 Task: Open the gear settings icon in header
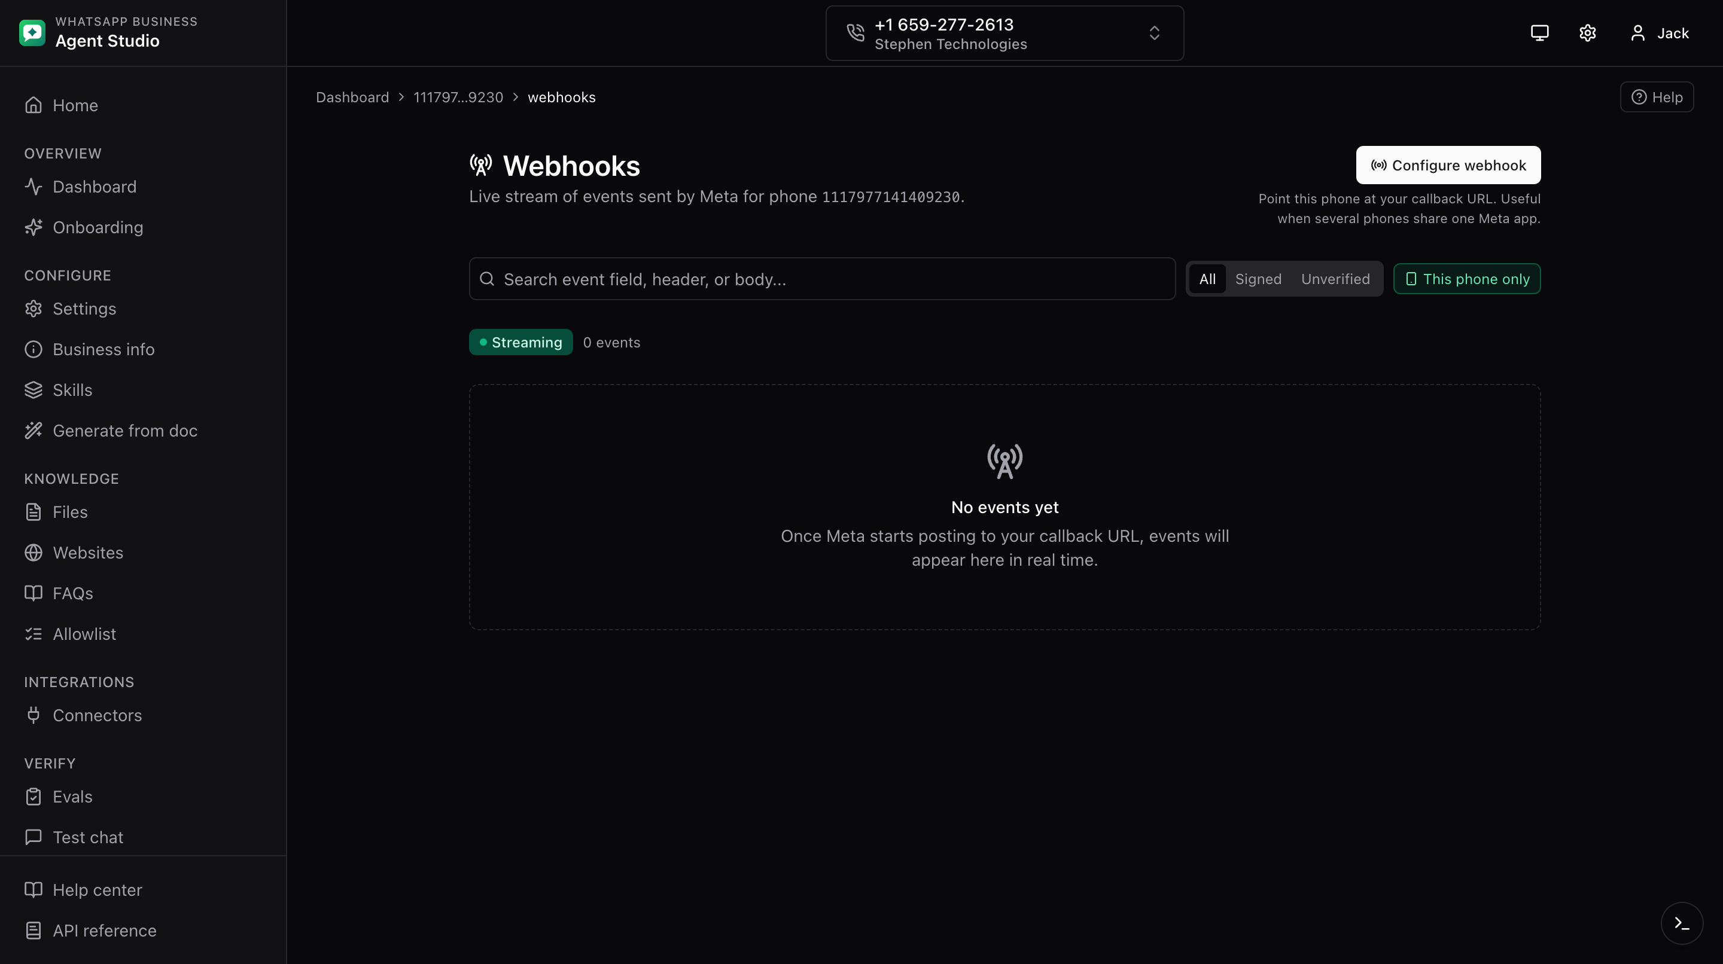point(1588,33)
